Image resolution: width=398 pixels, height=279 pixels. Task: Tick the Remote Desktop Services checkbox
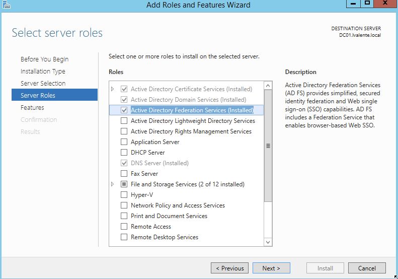[x=124, y=237]
